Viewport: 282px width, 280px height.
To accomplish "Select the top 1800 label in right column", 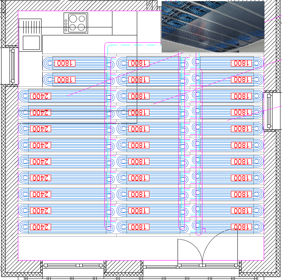I will click(242, 63).
